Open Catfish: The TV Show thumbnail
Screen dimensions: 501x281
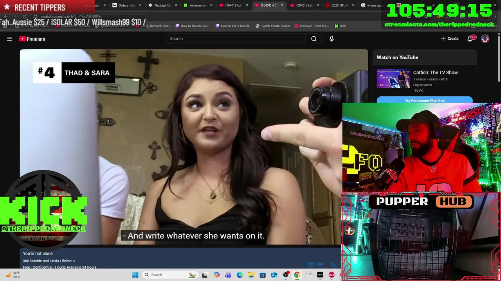click(393, 79)
